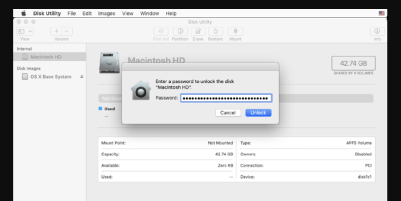Show the Info panel
This screenshot has width=401, height=201.
tap(377, 31)
